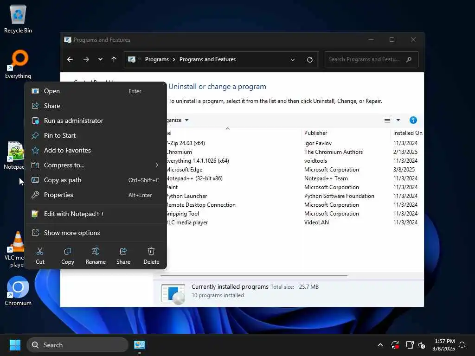Select the Microsoft Edge row
This screenshot has height=356, width=475.
click(295, 170)
